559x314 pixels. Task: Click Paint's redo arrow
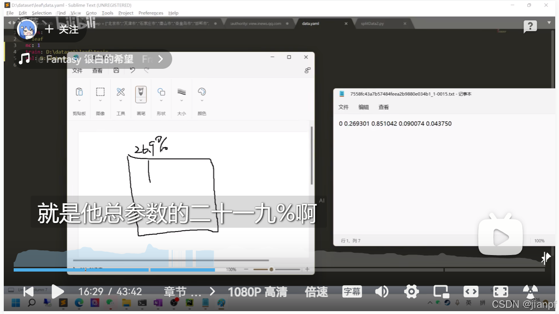tap(147, 71)
